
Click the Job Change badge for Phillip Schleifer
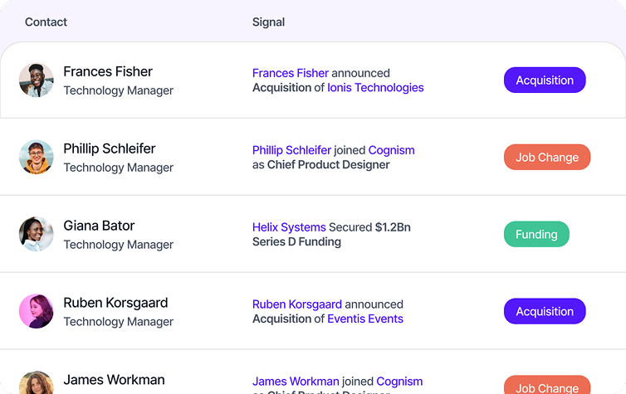(x=547, y=157)
